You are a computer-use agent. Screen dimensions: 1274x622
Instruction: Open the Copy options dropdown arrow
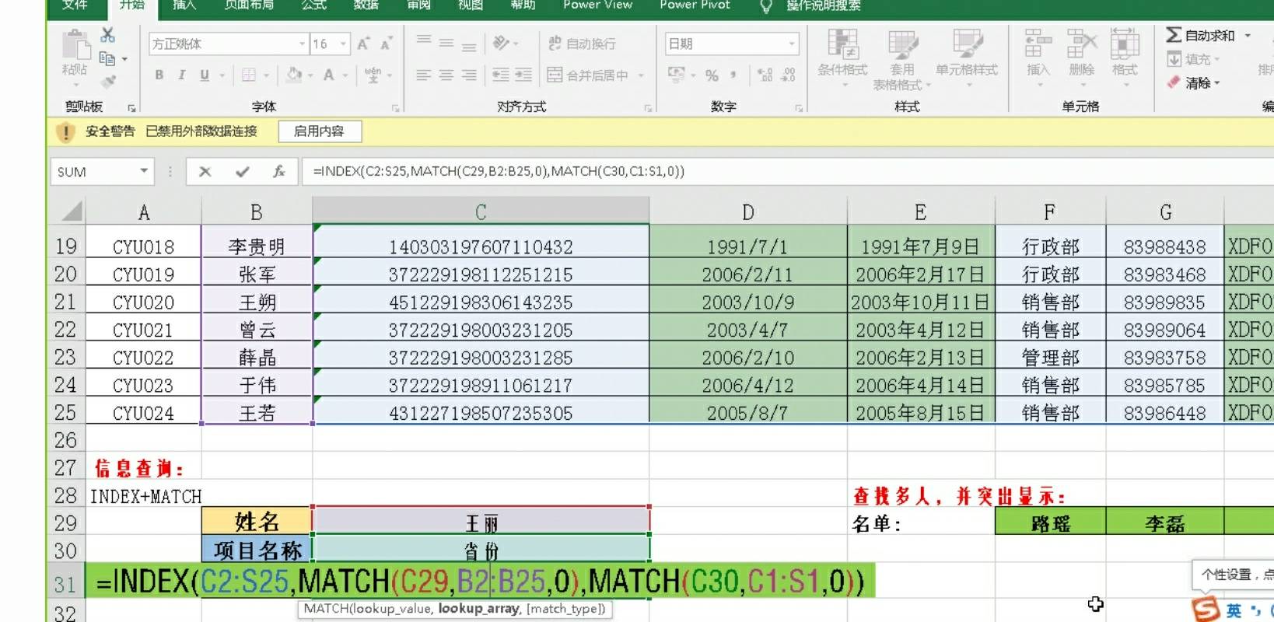point(124,59)
